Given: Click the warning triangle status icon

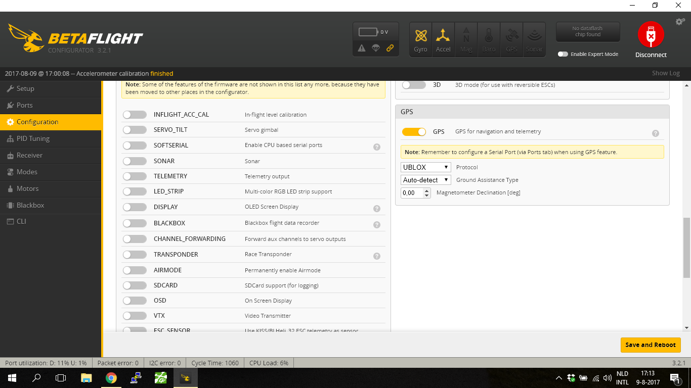Looking at the screenshot, I should point(362,48).
